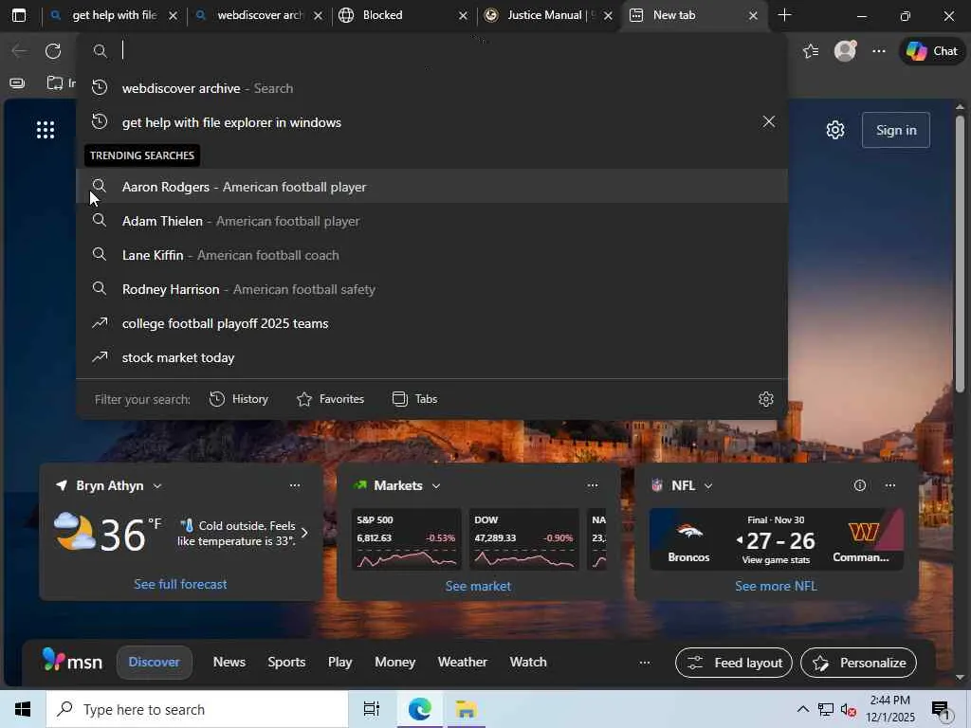The image size is (971, 728).
Task: Filter search by Tabs
Action: [415, 399]
